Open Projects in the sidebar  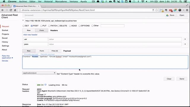[5, 34]
